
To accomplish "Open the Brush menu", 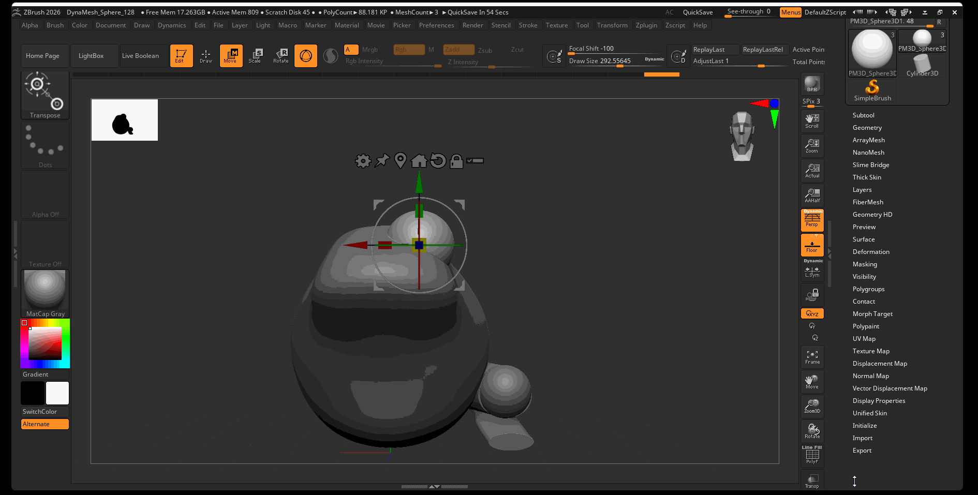I will click(55, 25).
